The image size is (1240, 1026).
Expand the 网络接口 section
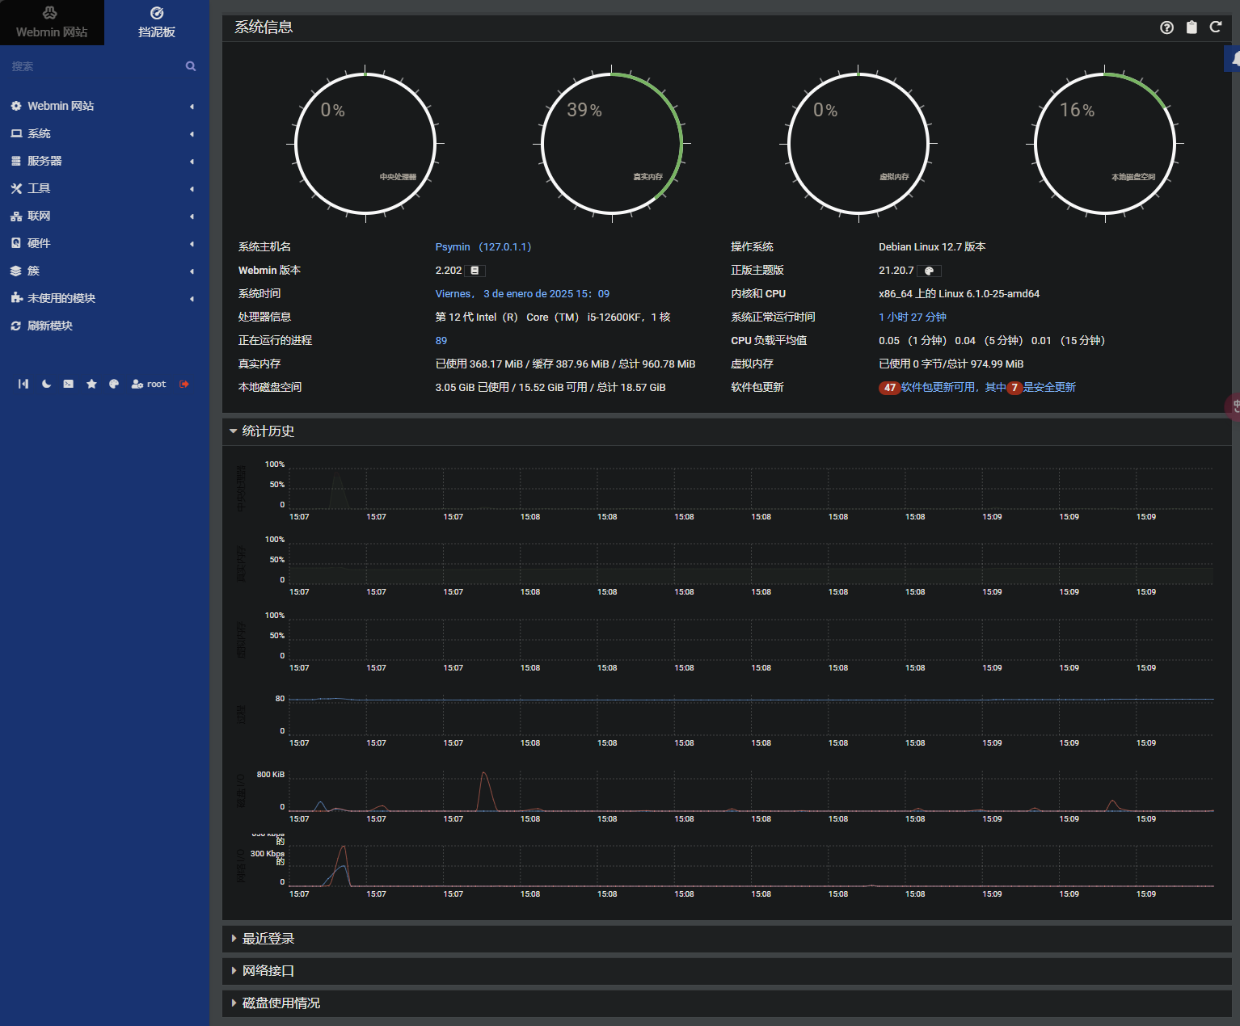click(x=268, y=971)
